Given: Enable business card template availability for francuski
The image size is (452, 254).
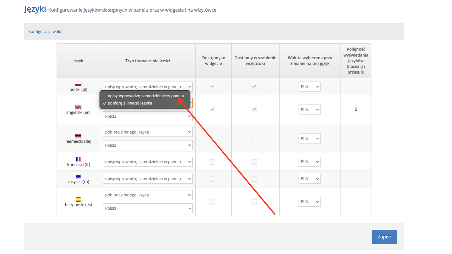Looking at the screenshot, I should click(254, 162).
